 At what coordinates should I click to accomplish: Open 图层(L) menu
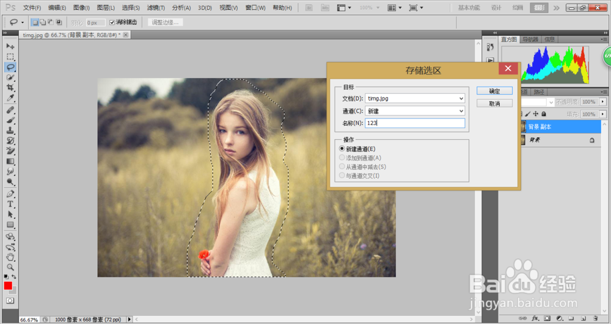[106, 8]
